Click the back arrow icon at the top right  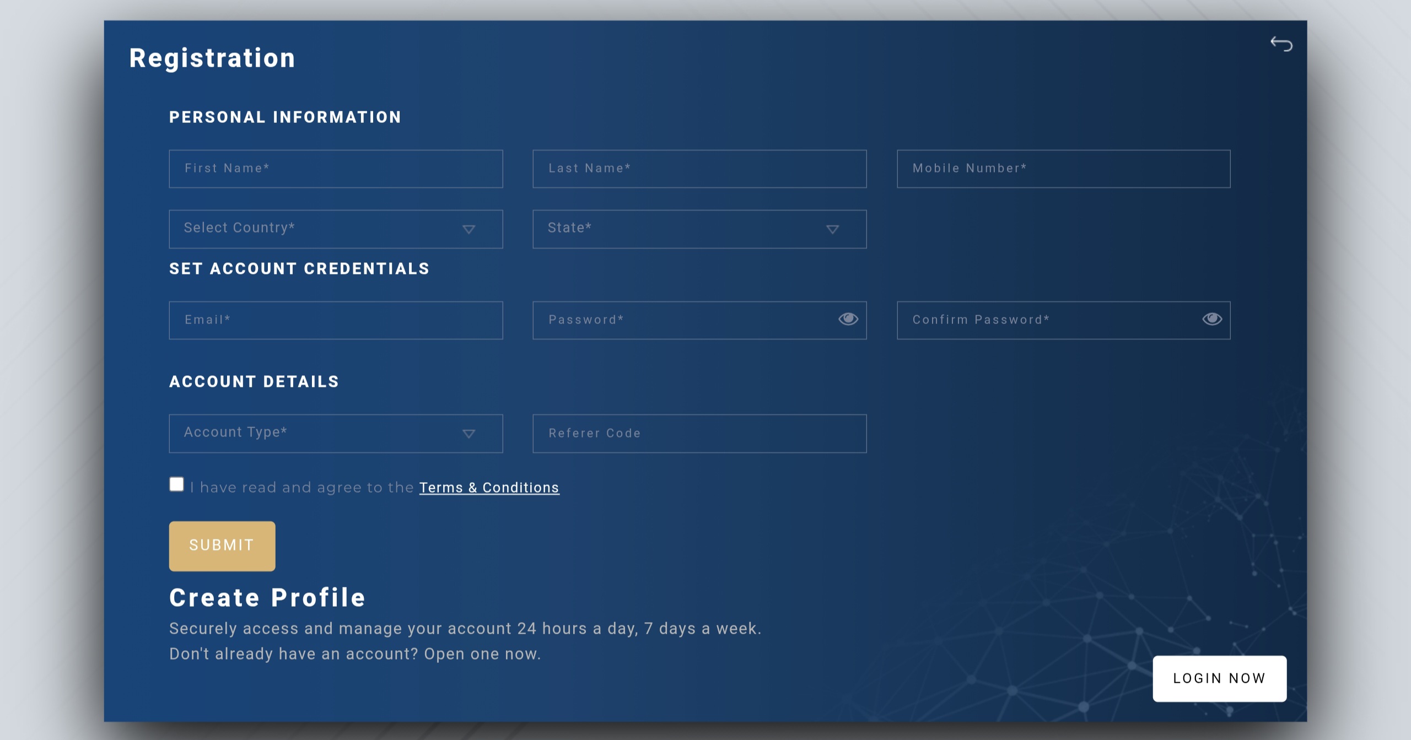pos(1281,44)
